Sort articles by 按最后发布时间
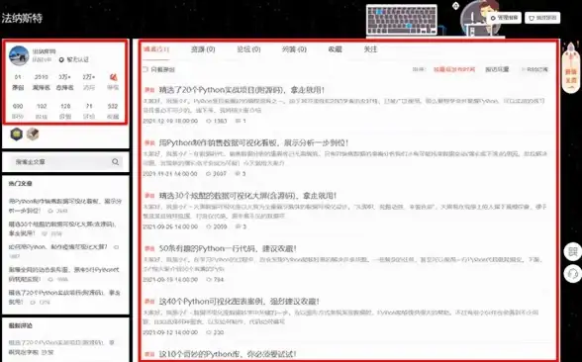Viewport: 582px width, 362px height. point(454,69)
